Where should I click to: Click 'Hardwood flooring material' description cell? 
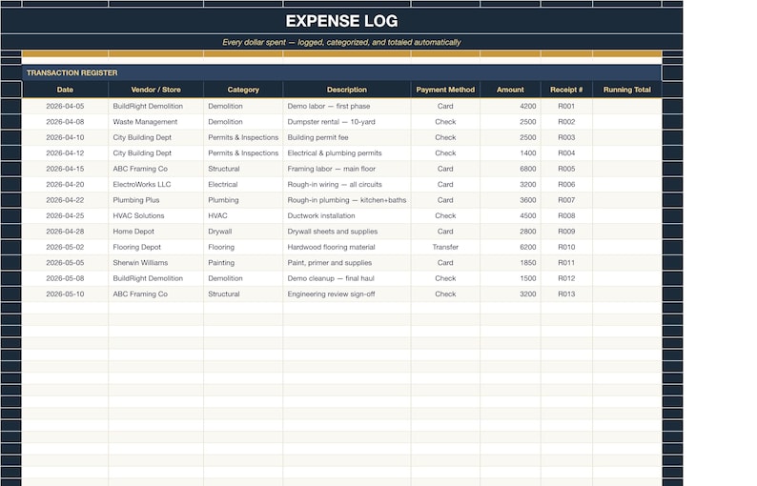347,247
